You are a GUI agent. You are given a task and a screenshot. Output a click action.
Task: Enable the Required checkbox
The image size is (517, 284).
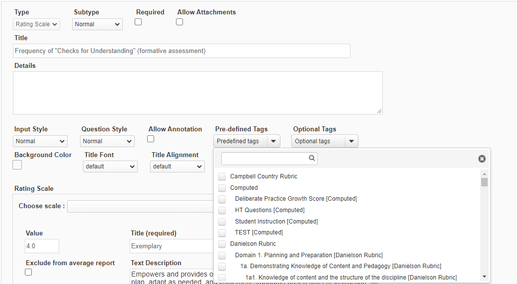(138, 22)
